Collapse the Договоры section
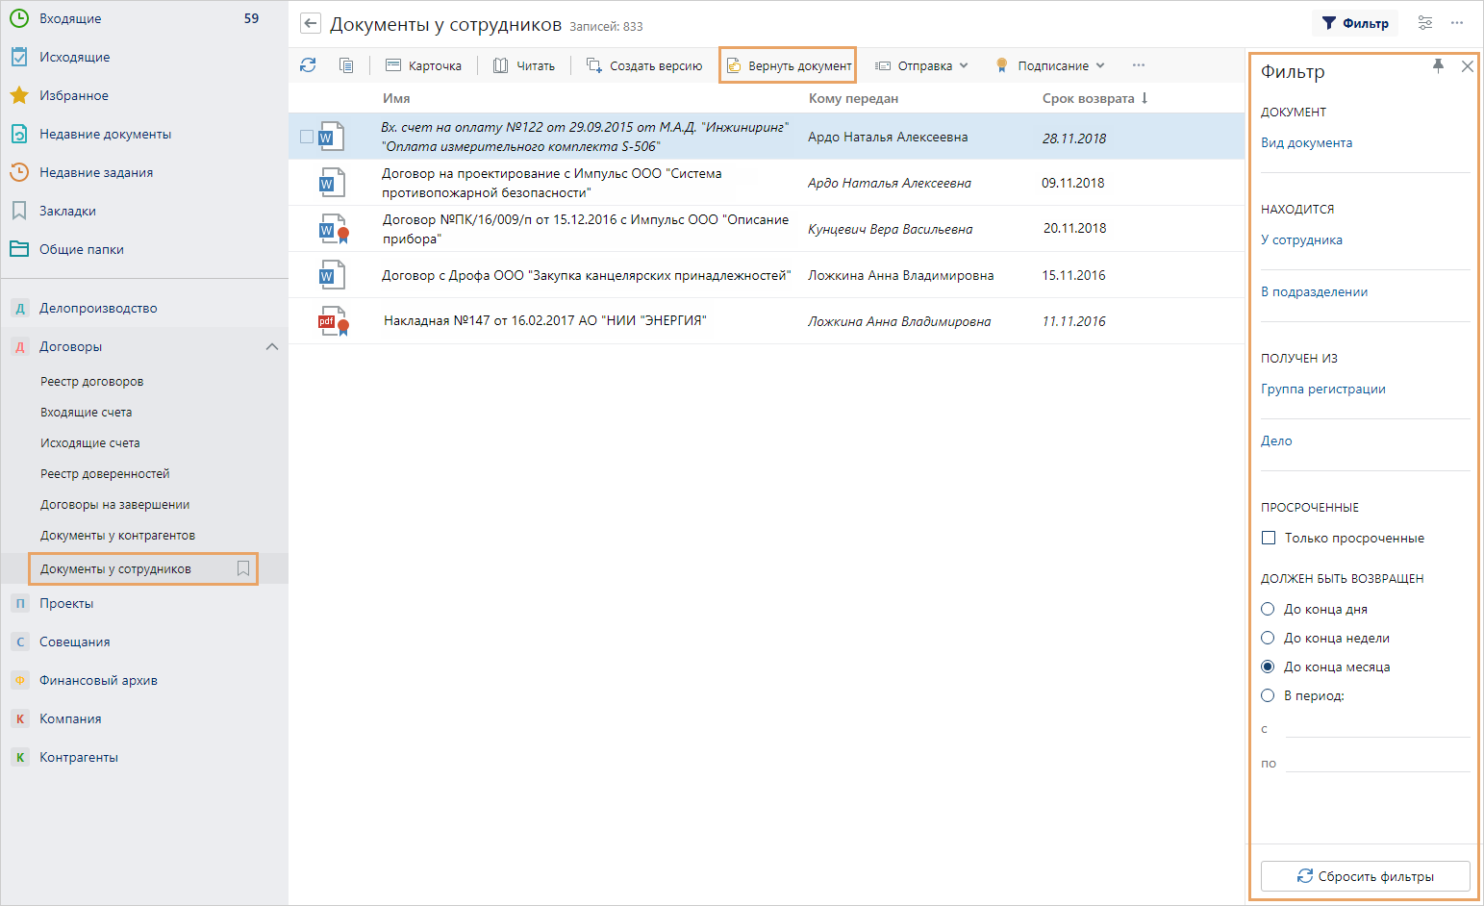The height and width of the screenshot is (906, 1484). [272, 346]
